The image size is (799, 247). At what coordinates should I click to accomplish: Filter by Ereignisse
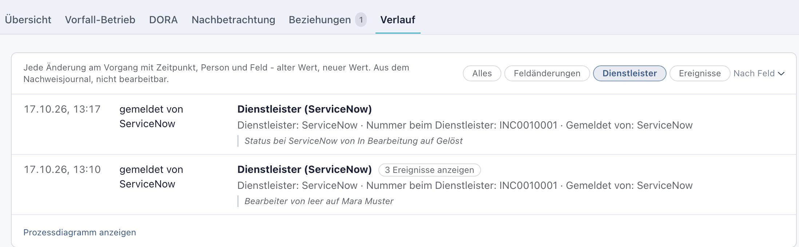700,73
